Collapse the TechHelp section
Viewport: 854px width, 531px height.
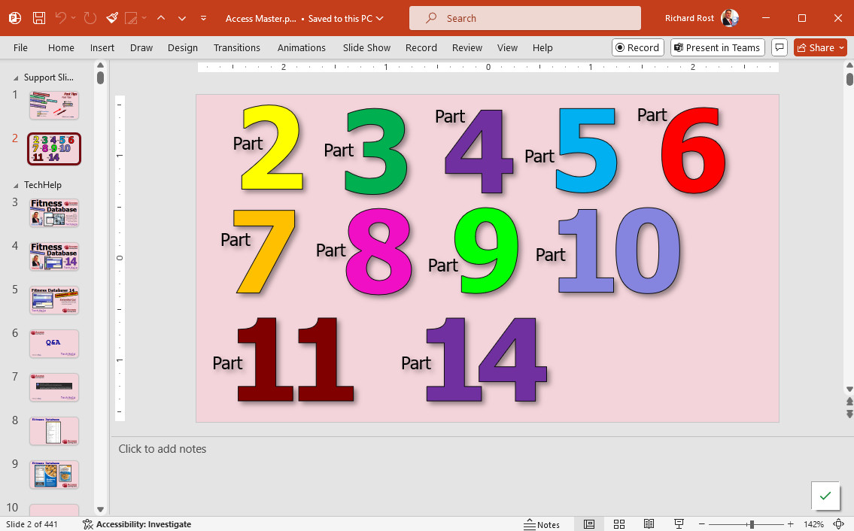[17, 185]
